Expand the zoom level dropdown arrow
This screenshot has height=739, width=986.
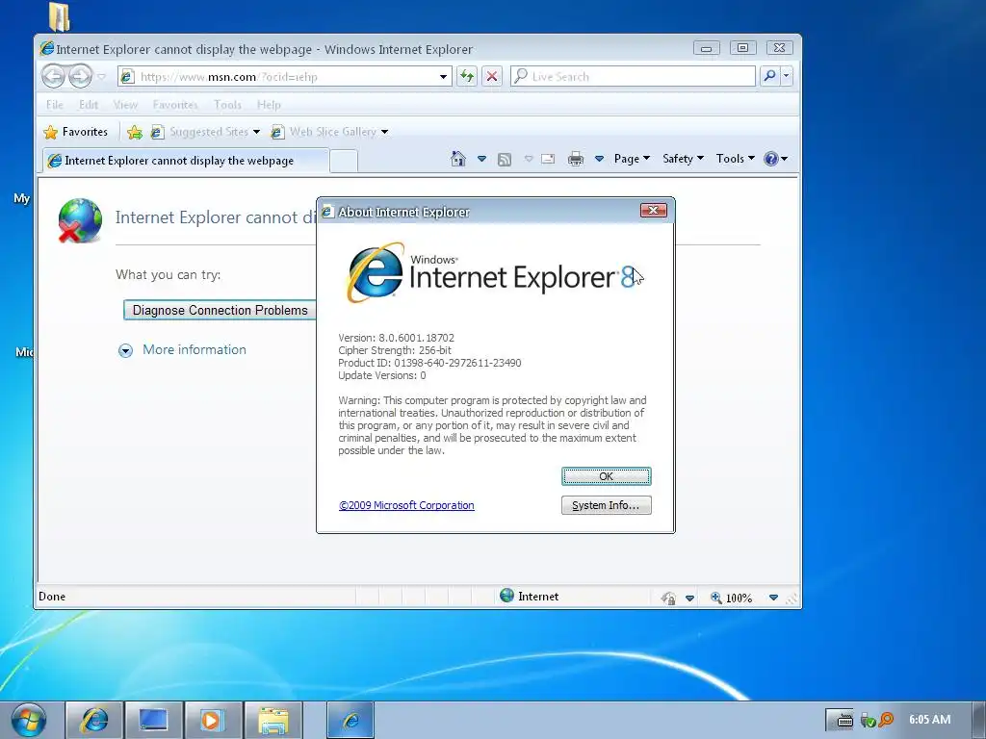pos(773,598)
